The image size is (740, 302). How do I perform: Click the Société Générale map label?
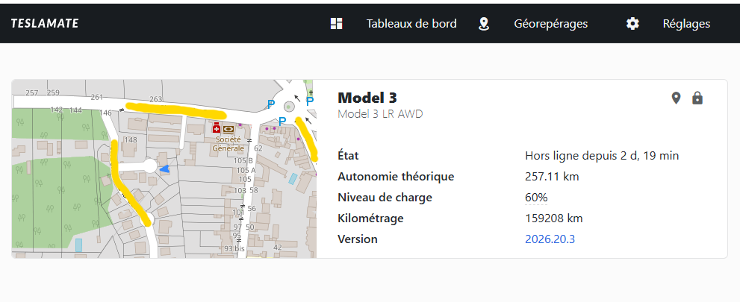228,144
